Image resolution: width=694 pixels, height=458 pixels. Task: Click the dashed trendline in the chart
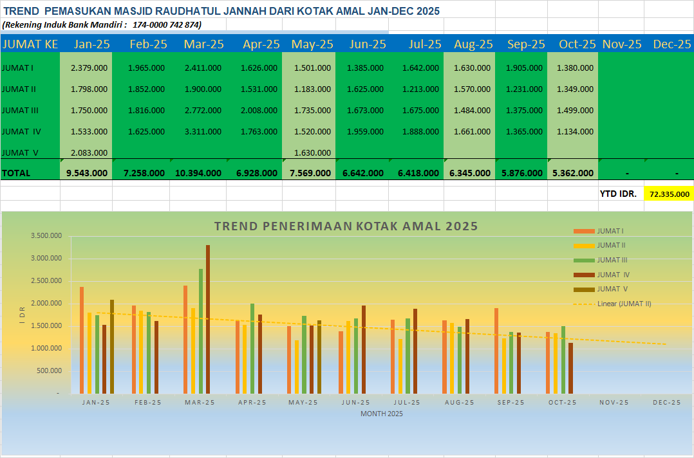point(386,329)
